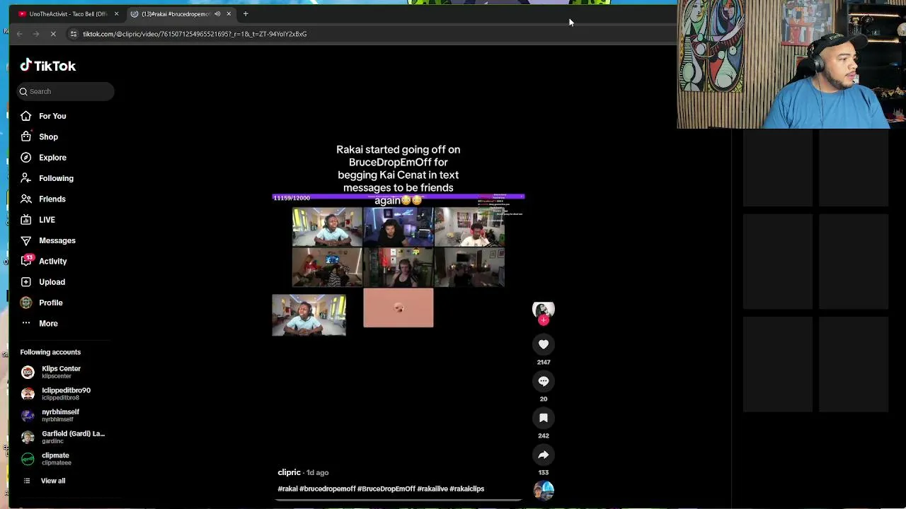Open clipmate following account
906x509 pixels.
[55, 459]
